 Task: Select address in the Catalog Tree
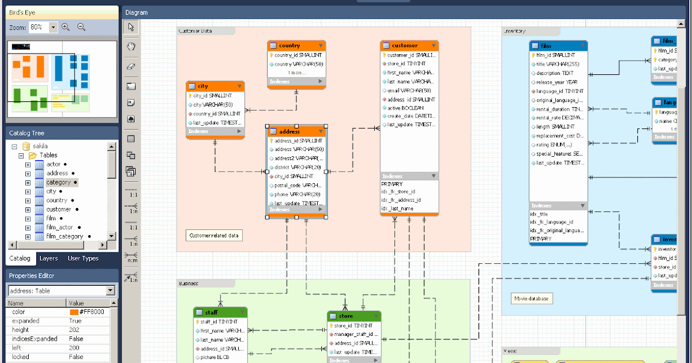coord(57,173)
